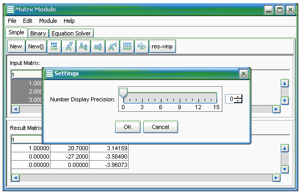Viewport: 301px width, 196px height.
Task: Close the Settings dialog with X
Action: point(244,74)
